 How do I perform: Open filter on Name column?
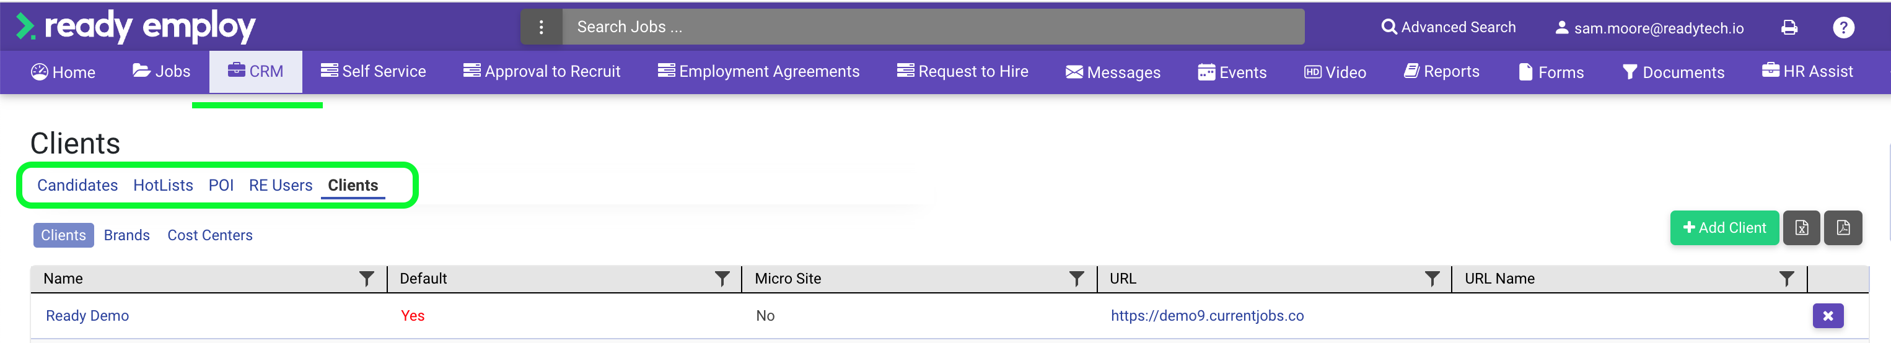[366, 279]
